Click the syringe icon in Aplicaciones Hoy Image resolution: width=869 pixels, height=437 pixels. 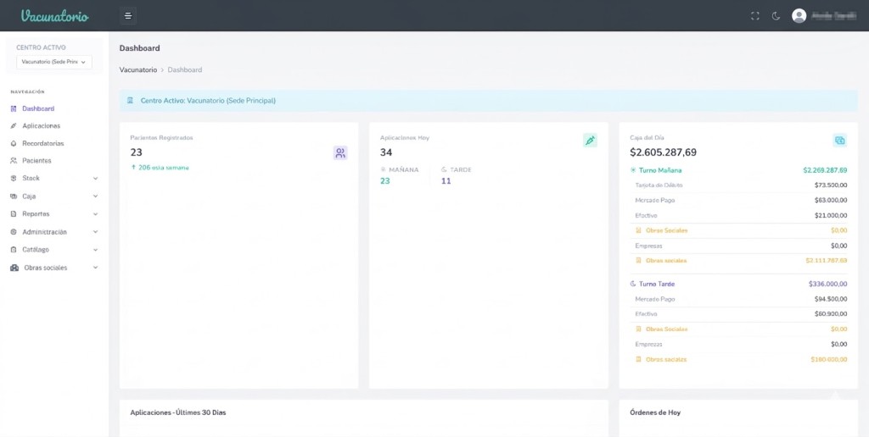click(590, 140)
